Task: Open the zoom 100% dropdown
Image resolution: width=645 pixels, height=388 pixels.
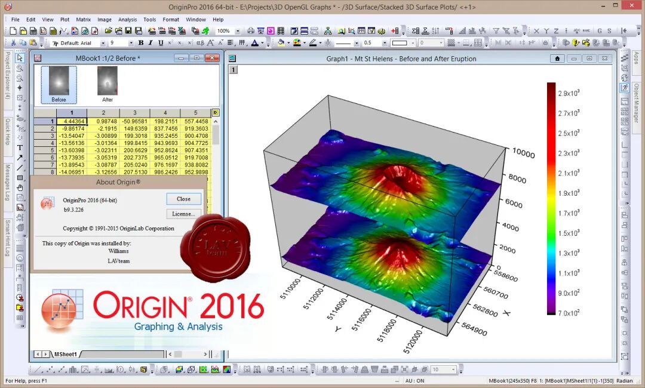Action: pyautogui.click(x=237, y=31)
